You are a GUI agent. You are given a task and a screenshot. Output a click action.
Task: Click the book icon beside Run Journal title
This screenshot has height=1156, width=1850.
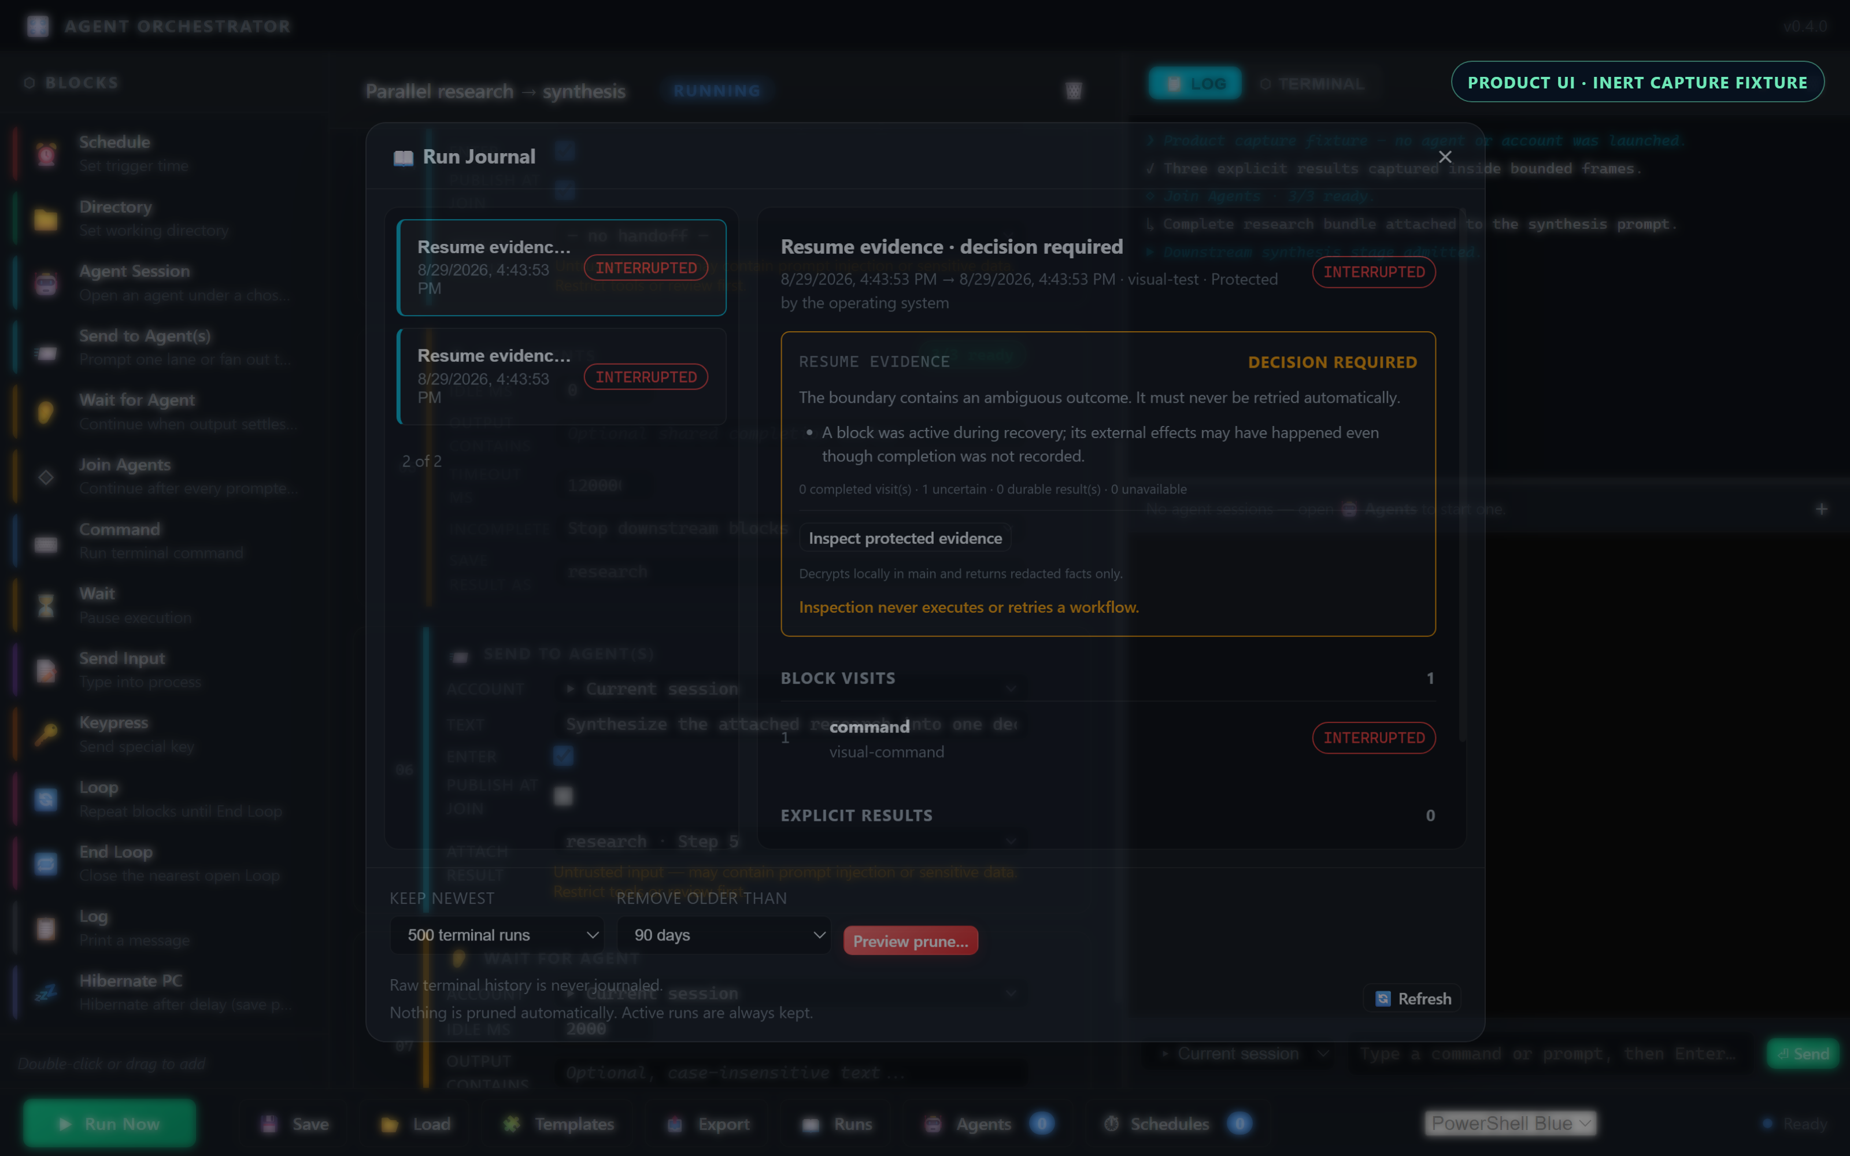click(x=403, y=157)
